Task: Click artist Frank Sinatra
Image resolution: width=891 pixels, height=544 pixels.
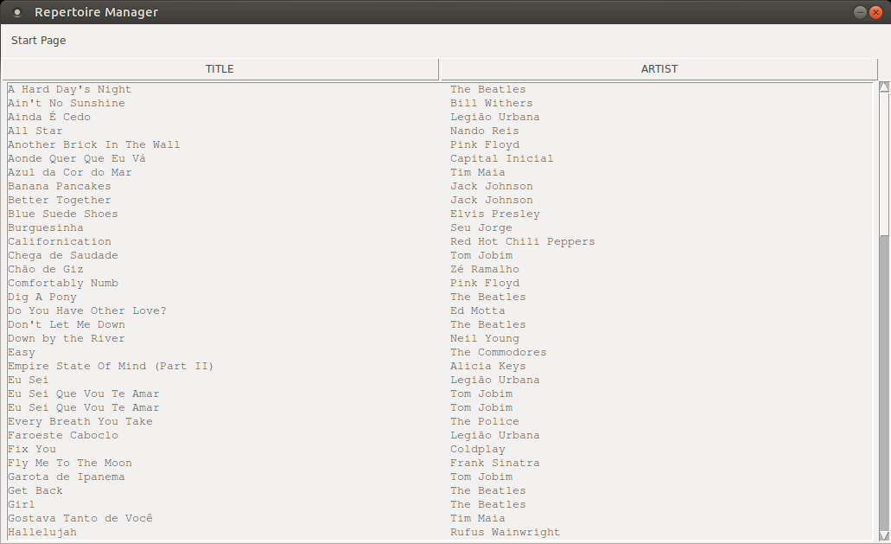Action: point(495,463)
